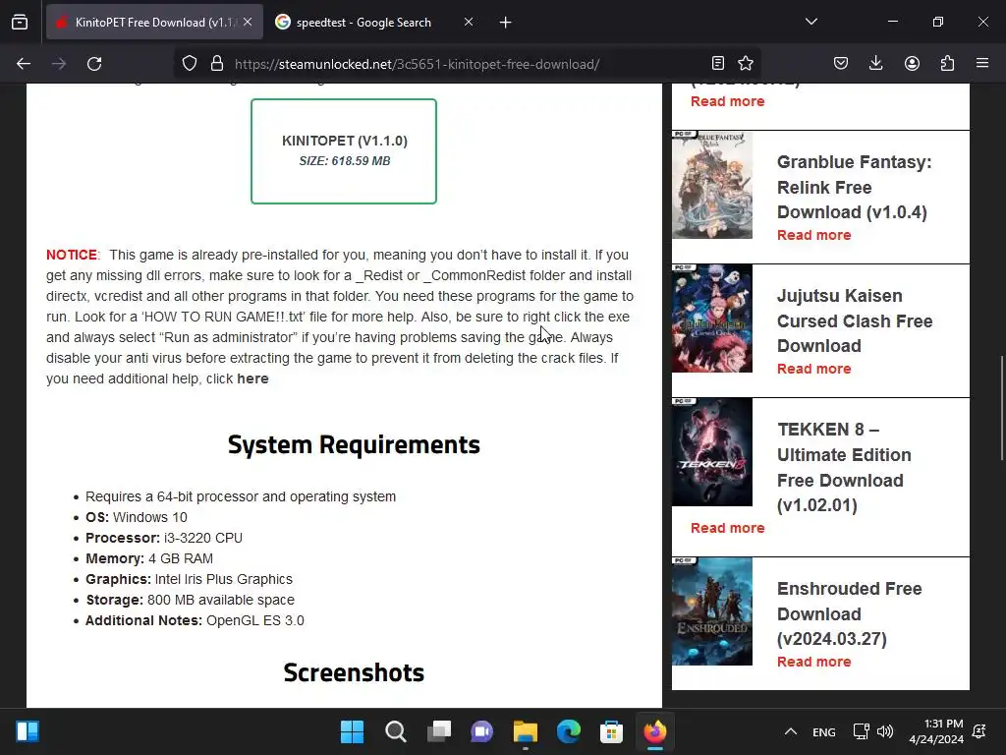
Task: Click the page vertical scrollbar thumb
Action: pos(1001,408)
